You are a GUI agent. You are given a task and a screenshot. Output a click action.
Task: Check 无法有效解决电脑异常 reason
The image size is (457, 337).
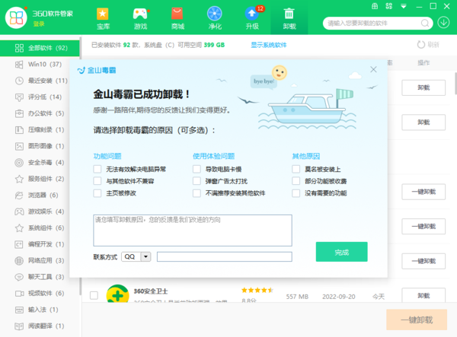[97, 169]
